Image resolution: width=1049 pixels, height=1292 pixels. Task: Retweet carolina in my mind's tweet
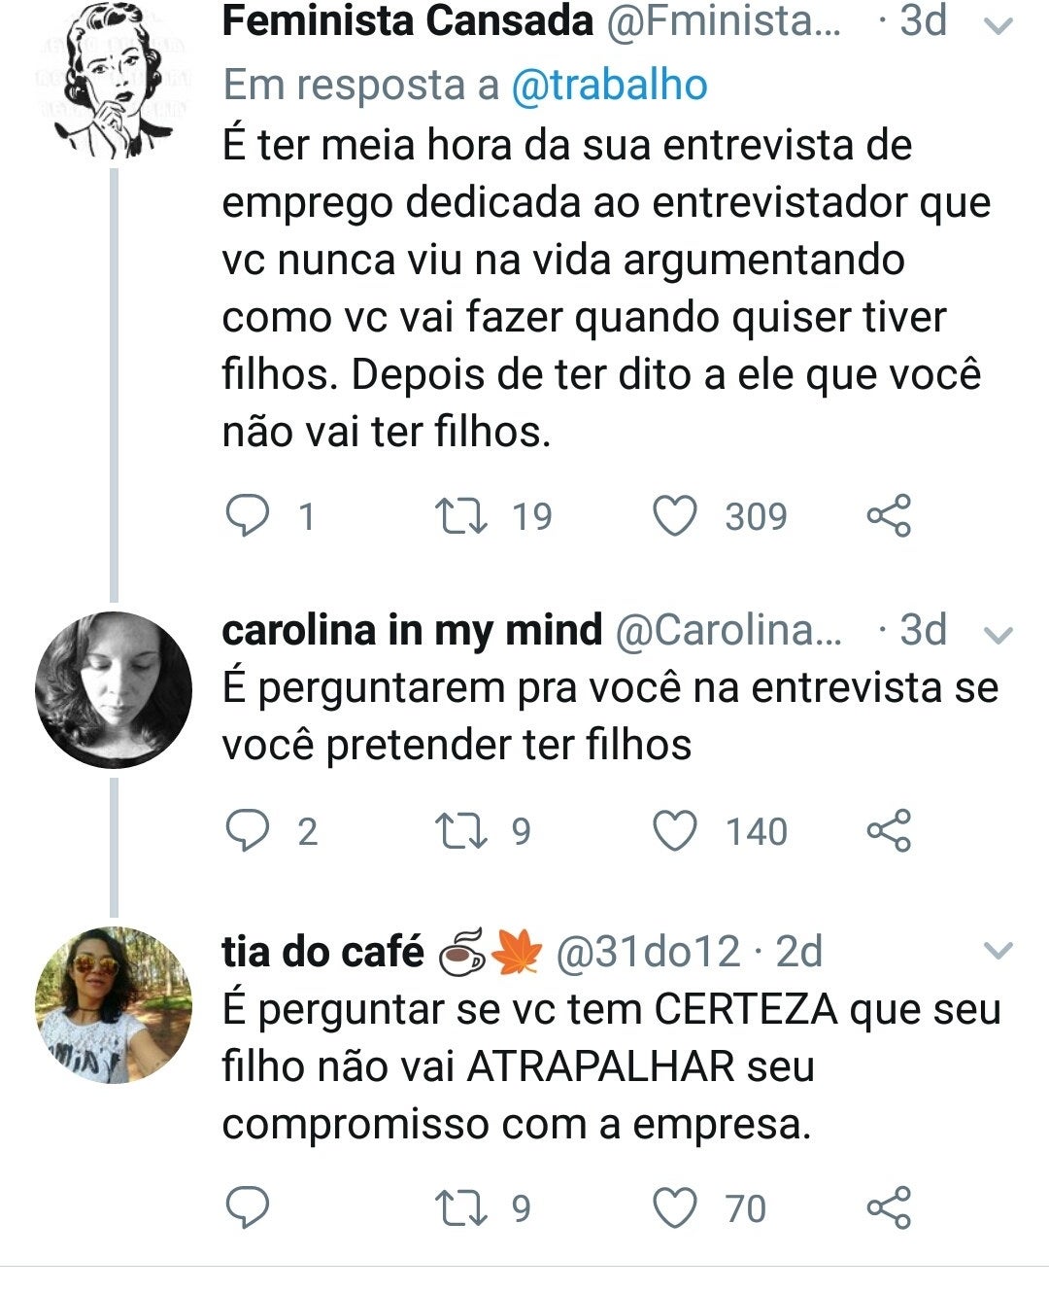click(460, 831)
